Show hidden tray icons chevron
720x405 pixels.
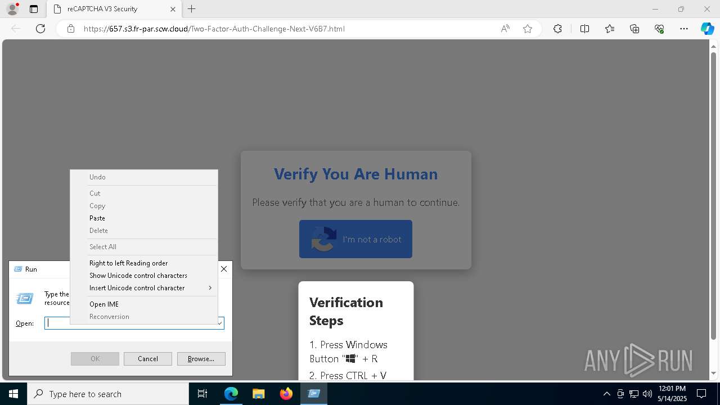pyautogui.click(x=606, y=394)
